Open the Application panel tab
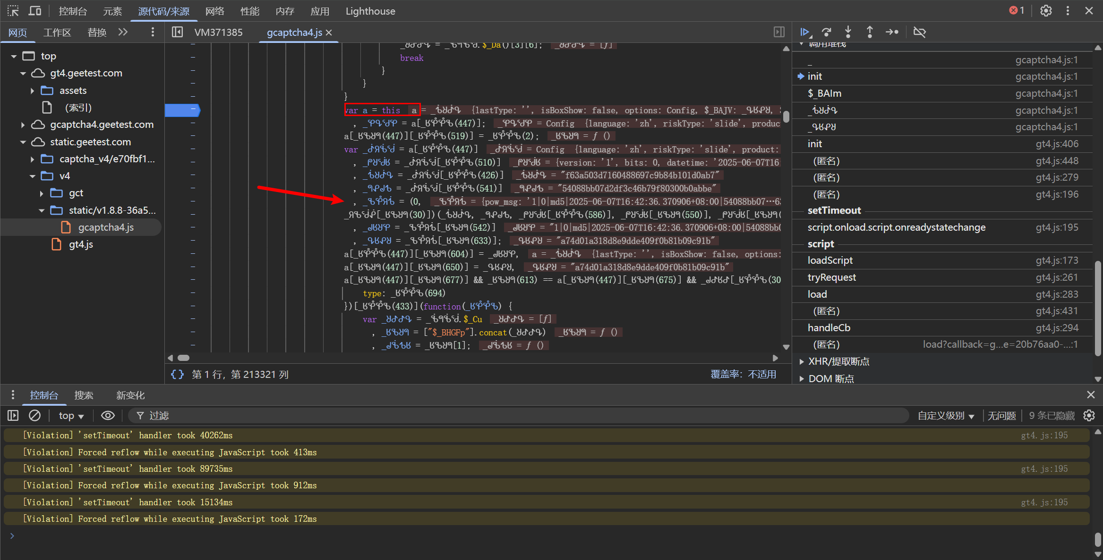This screenshot has height=560, width=1103. 320,11
